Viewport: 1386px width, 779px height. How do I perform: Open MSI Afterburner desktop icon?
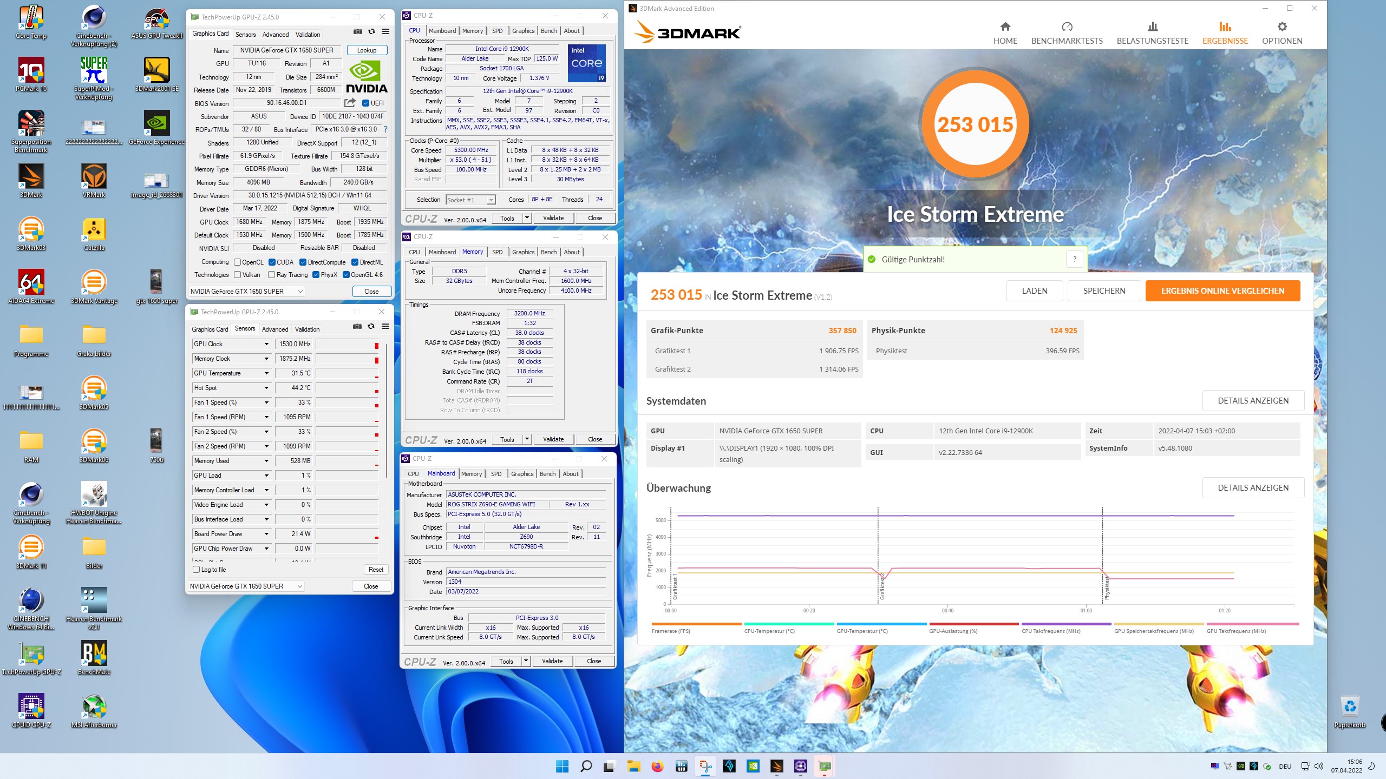point(94,711)
